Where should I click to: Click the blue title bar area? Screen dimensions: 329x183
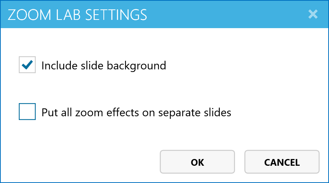(226, 14)
